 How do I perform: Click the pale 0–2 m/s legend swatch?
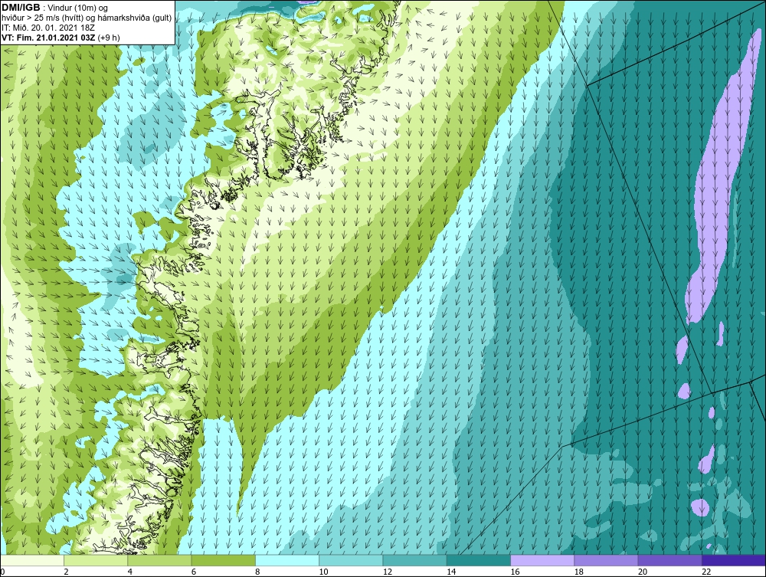[31, 560]
